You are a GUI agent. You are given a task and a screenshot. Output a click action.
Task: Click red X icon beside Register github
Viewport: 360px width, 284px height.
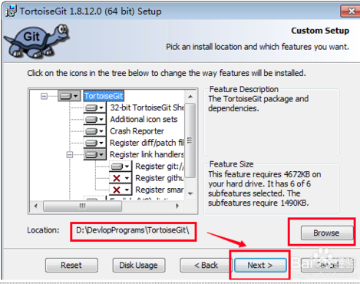point(121,178)
